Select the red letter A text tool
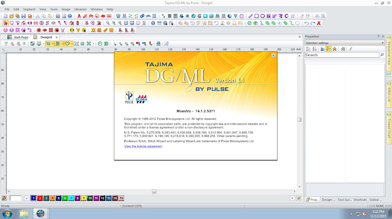Screen dimensions: 392x219 pos(79,16)
